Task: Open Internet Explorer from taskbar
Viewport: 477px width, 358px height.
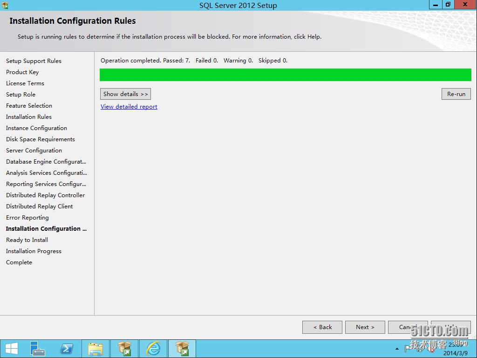Action: (x=153, y=349)
